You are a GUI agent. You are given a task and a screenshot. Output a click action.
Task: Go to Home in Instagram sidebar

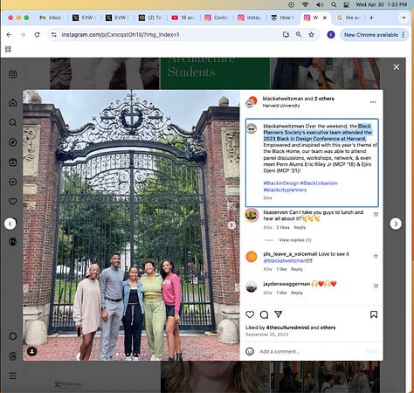click(x=12, y=102)
